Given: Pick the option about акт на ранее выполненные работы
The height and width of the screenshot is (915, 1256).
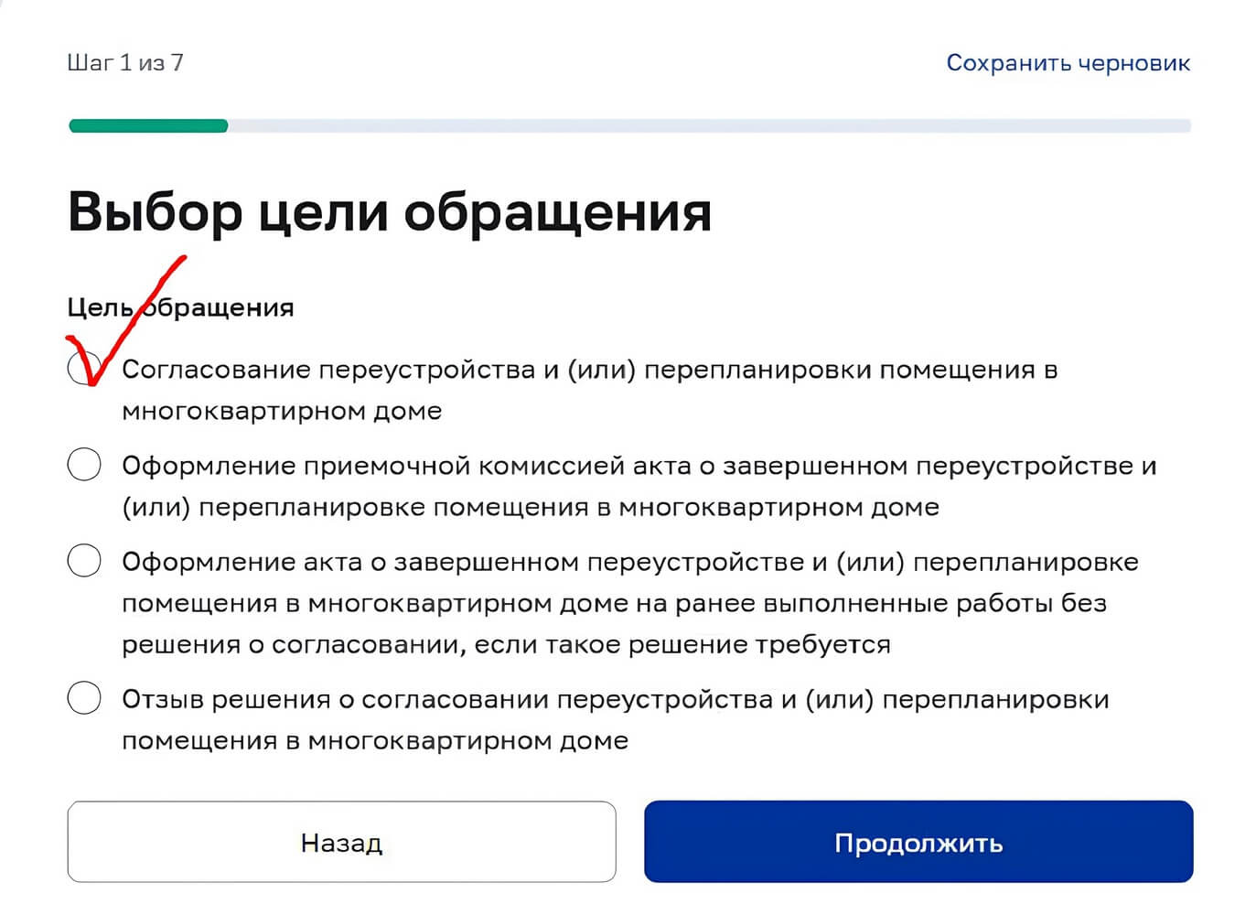Looking at the screenshot, I should 83,561.
